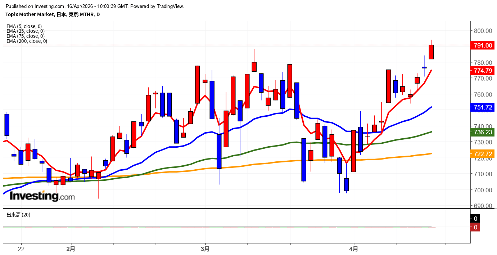
Task: Select the 2月 label on the date axis
Action: tap(71, 249)
